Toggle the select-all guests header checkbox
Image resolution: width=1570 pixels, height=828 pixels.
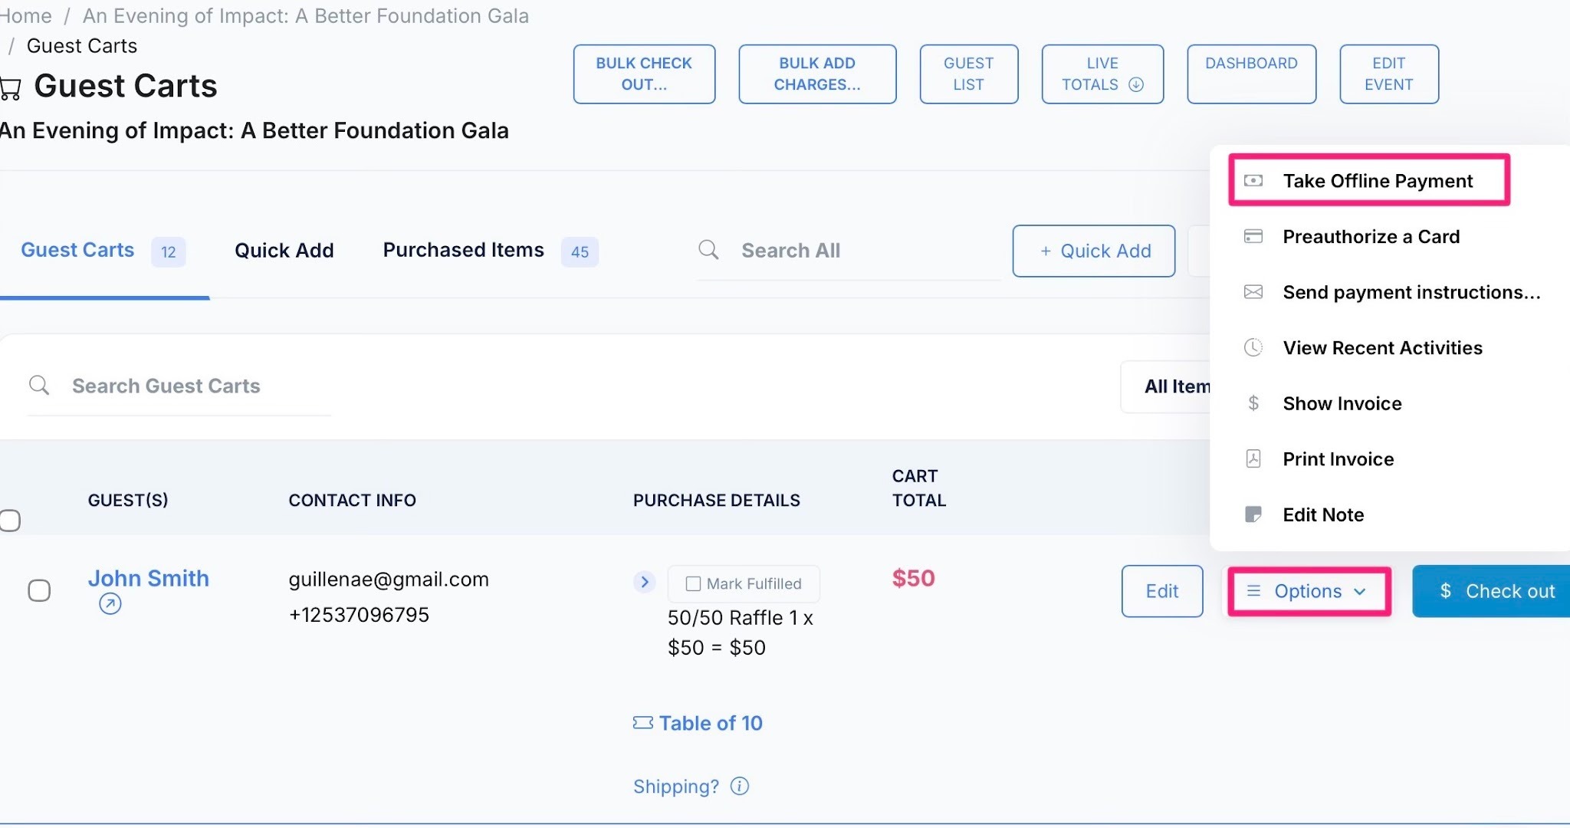click(x=10, y=521)
